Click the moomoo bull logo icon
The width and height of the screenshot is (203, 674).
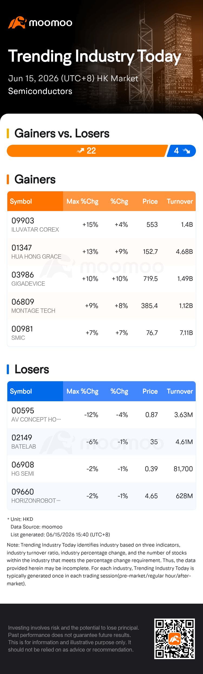coord(17,22)
